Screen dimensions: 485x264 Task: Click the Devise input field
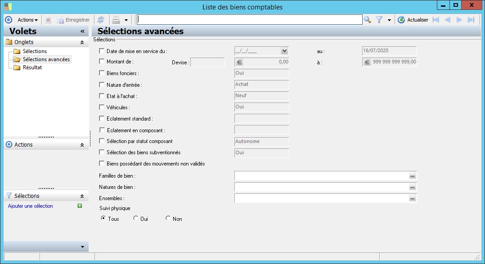[207, 62]
